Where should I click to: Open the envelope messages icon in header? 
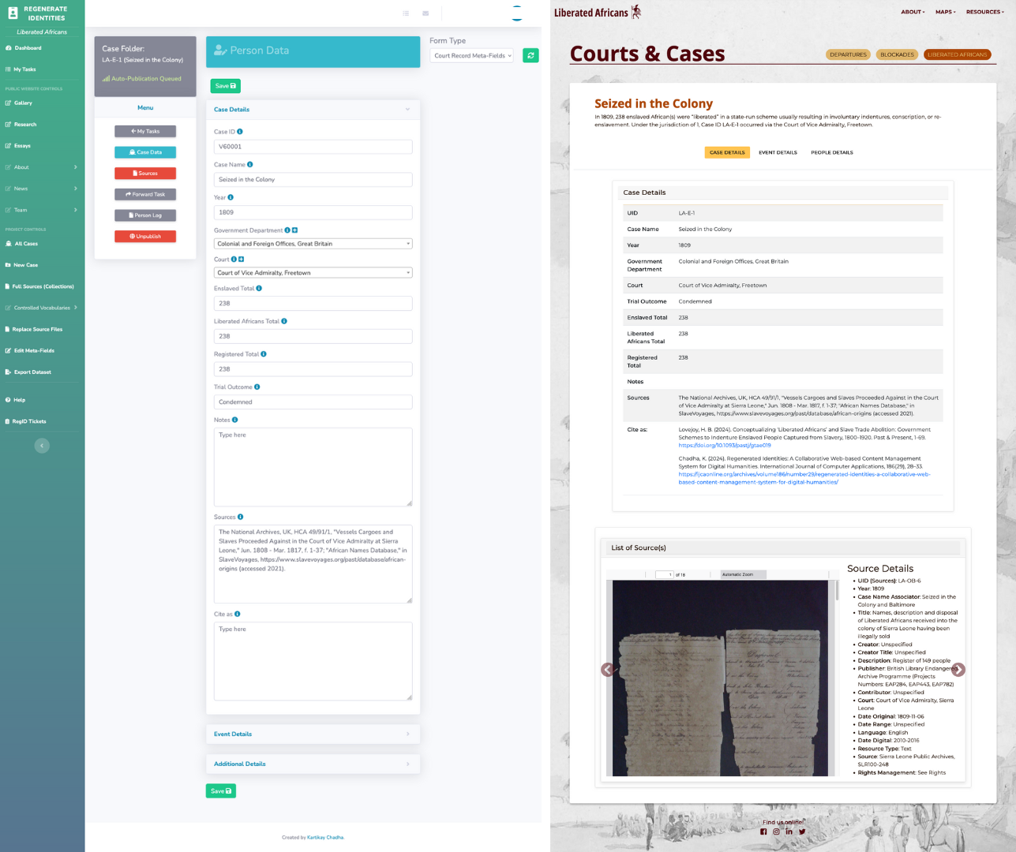(426, 13)
